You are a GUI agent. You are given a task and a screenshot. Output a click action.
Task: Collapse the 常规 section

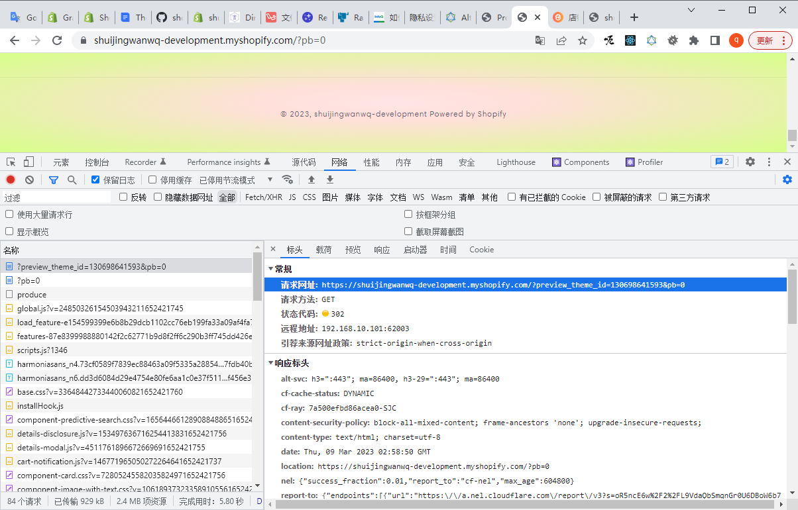click(x=270, y=269)
